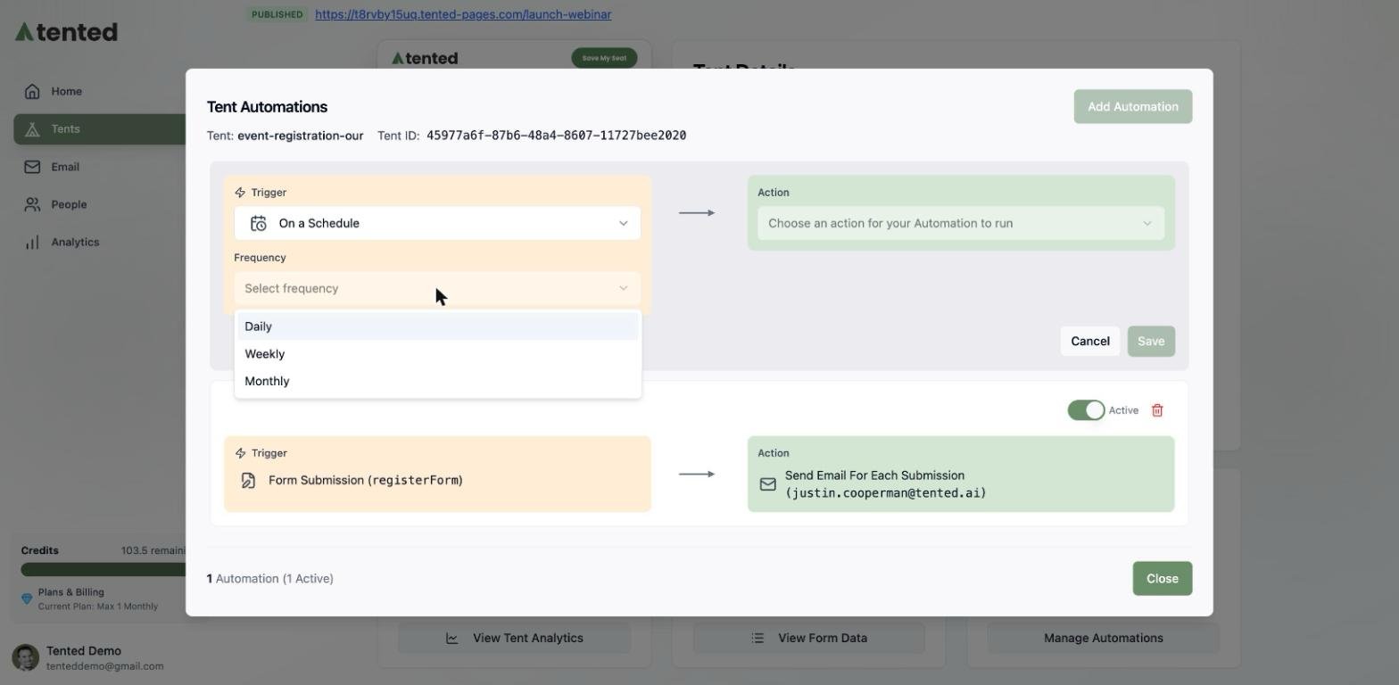
Task: Click the Tent ID value text
Action: pos(556,136)
